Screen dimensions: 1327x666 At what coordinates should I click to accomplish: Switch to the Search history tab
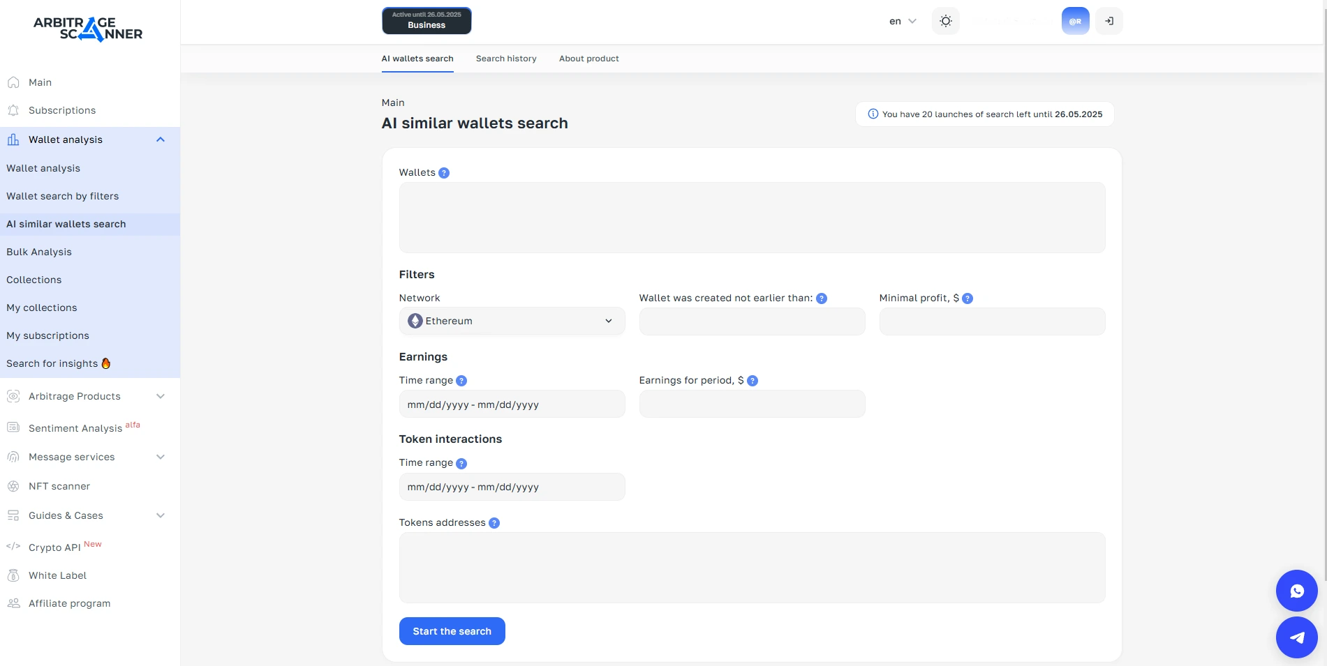click(505, 59)
